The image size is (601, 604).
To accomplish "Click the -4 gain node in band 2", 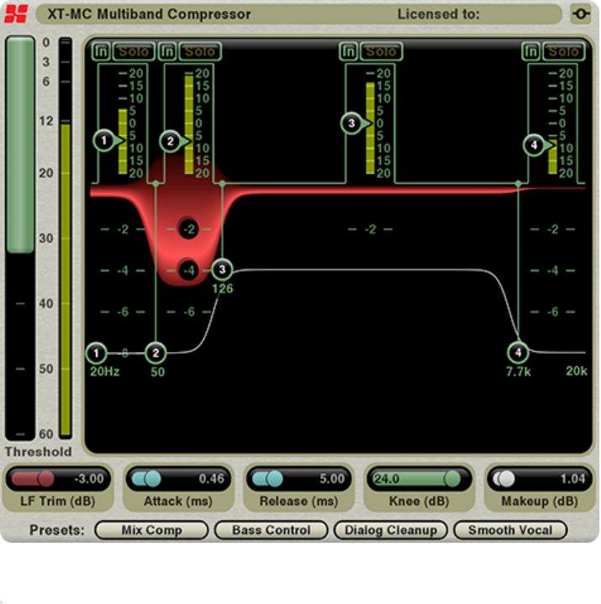I will pos(188,270).
